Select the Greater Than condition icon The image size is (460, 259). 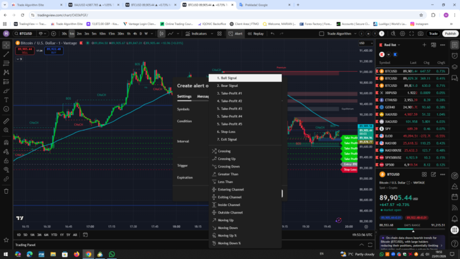coord(213,174)
